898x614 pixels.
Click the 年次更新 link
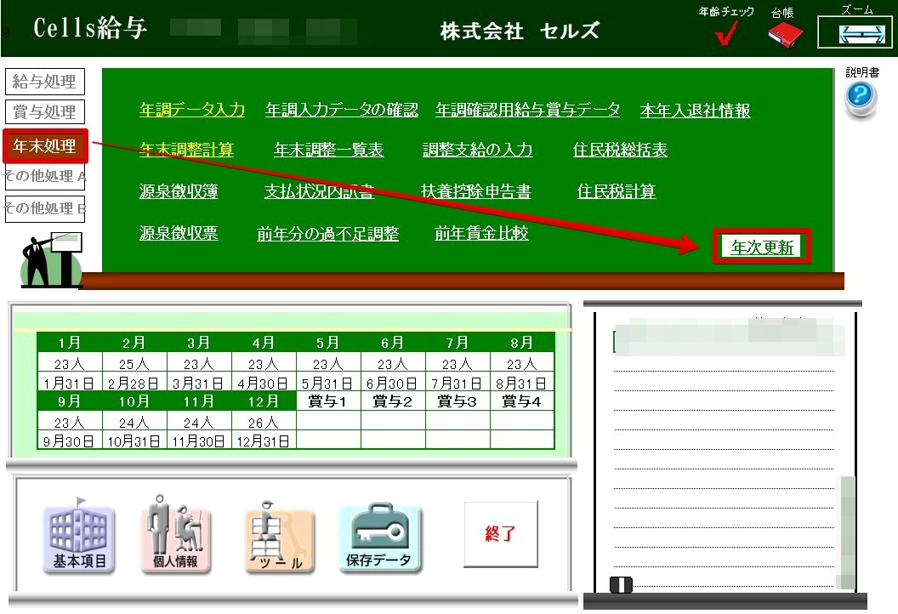[762, 247]
